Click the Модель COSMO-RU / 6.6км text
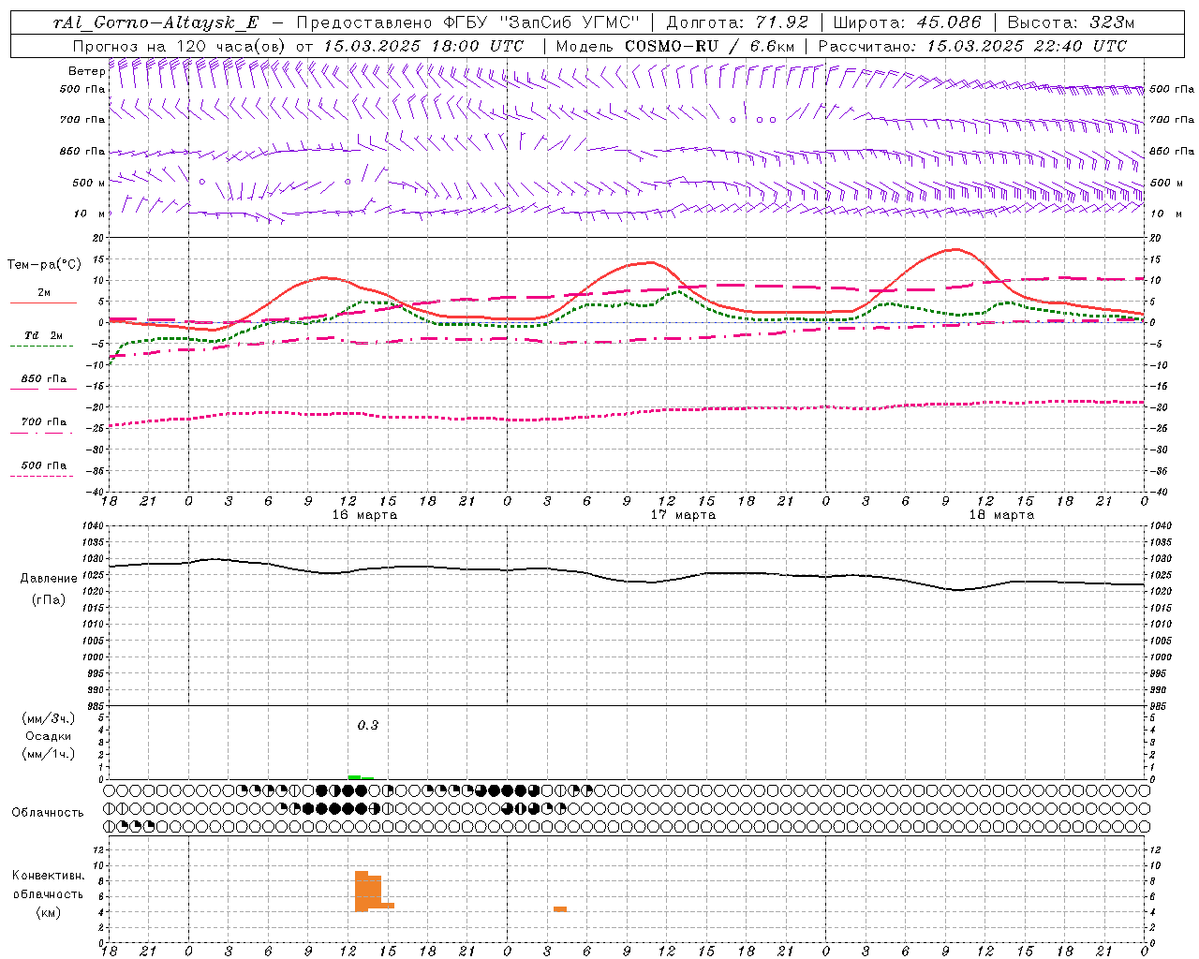The image size is (1199, 959). pos(675,46)
